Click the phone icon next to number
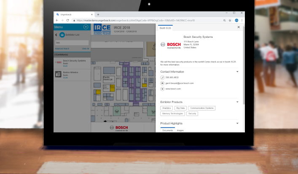This screenshot has height=174, width=298. pyautogui.click(x=162, y=77)
